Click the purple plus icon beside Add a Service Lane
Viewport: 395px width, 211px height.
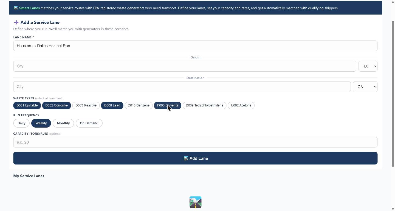[16, 22]
